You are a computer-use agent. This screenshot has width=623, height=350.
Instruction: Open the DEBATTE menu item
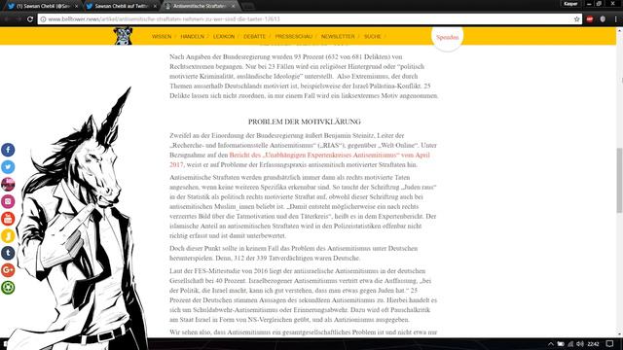[x=254, y=37]
